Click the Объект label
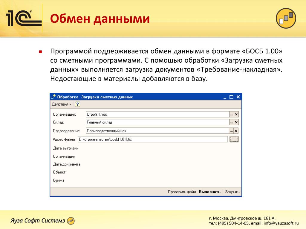306x229 pixels. pyautogui.click(x=59, y=172)
